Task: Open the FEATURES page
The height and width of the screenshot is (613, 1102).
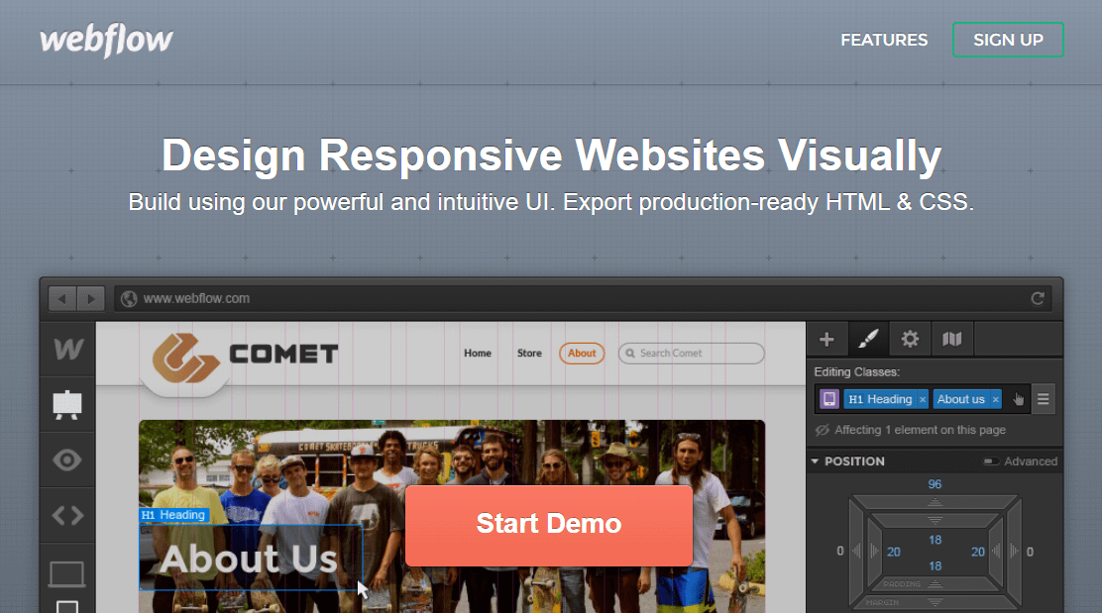Action: pyautogui.click(x=884, y=40)
